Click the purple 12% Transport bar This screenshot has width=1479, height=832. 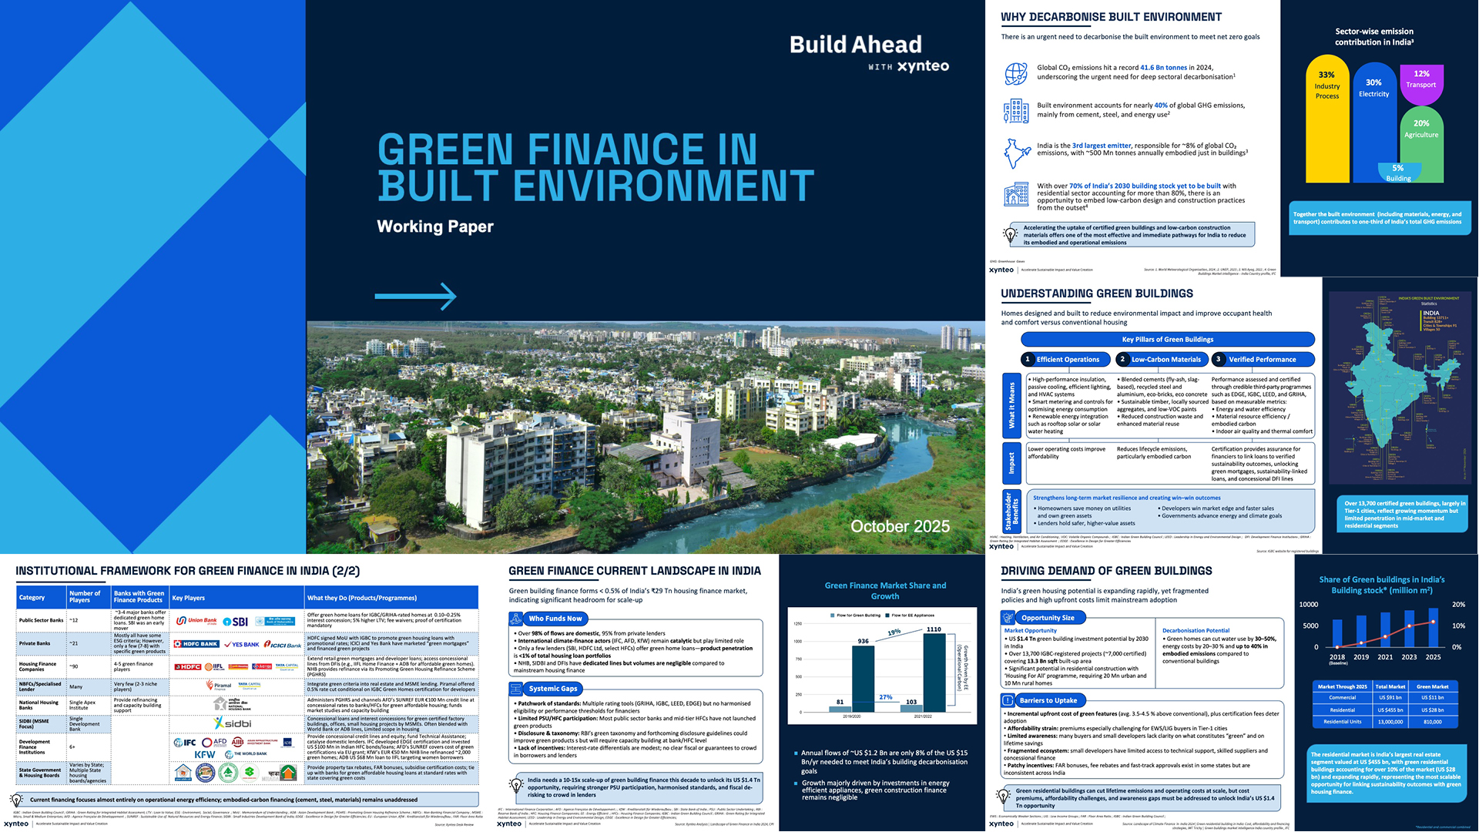[1421, 83]
